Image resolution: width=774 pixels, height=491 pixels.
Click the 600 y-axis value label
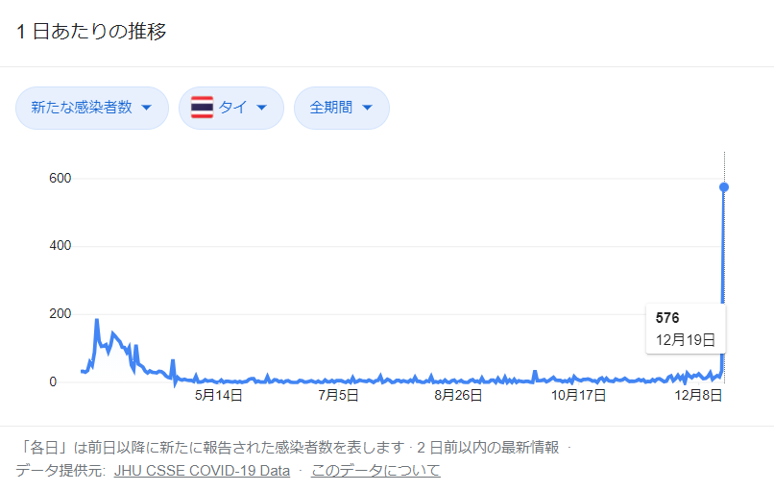(61, 179)
